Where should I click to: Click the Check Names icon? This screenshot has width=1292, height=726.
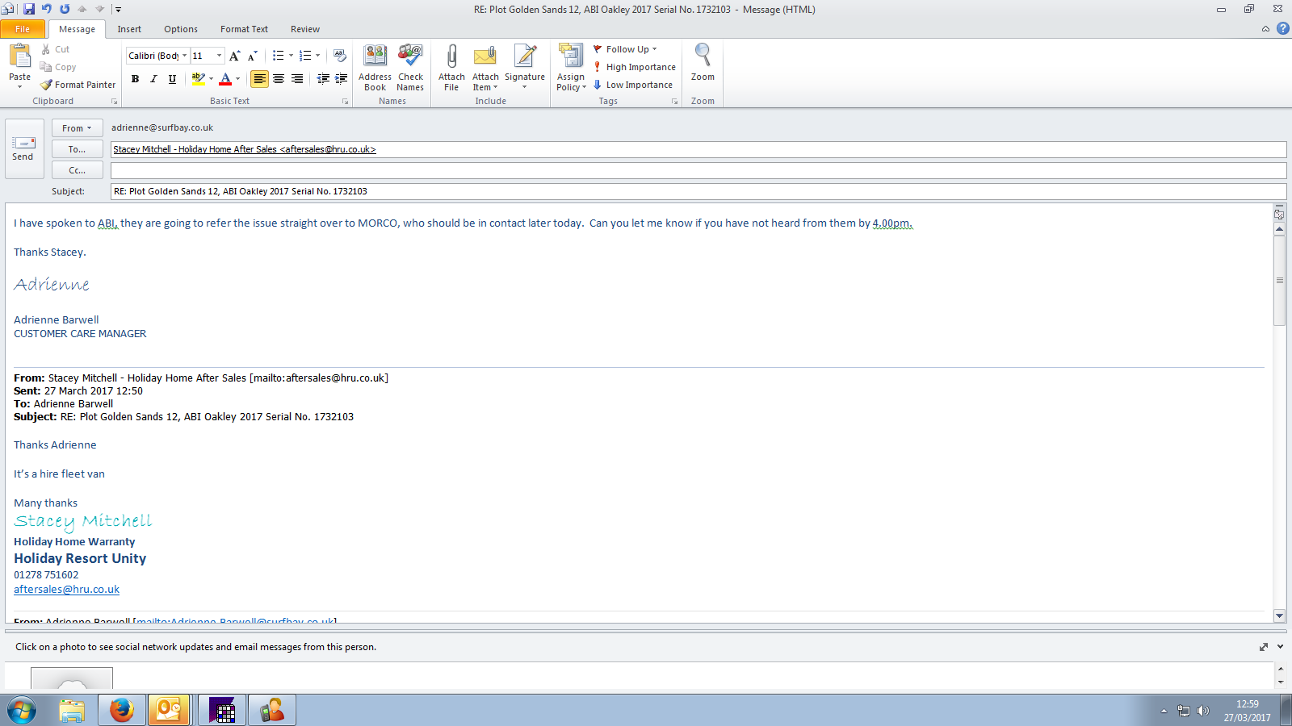[x=410, y=67]
